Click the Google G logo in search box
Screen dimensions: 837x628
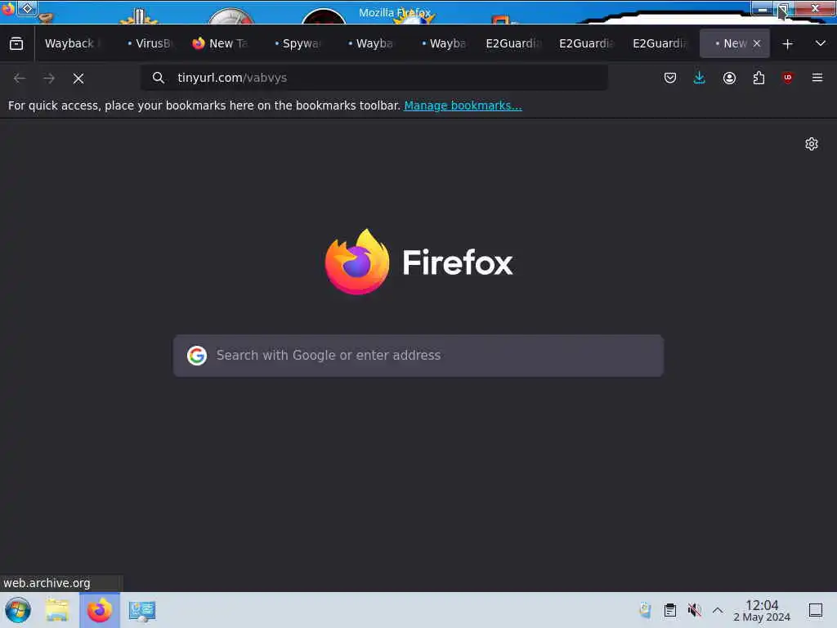[x=197, y=356]
